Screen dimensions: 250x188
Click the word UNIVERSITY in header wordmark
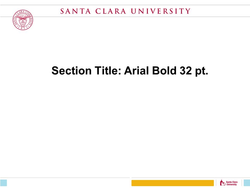161,11
